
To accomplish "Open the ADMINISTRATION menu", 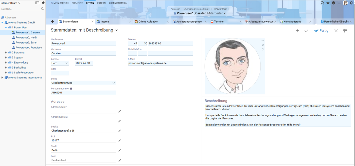I will pyautogui.click(x=118, y=3).
